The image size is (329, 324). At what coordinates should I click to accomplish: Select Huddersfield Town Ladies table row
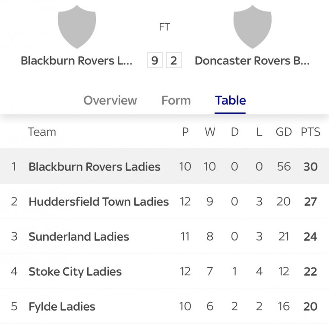98,202
